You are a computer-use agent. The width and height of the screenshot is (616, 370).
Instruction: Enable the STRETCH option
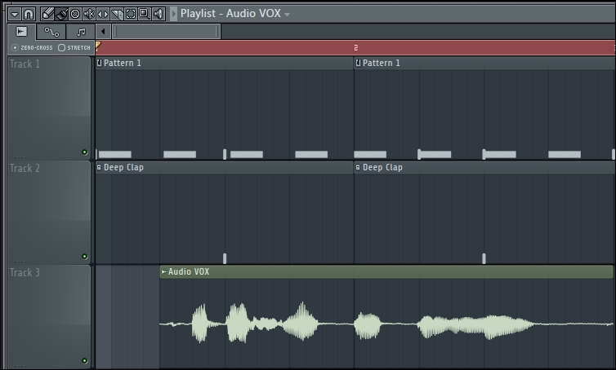click(74, 48)
